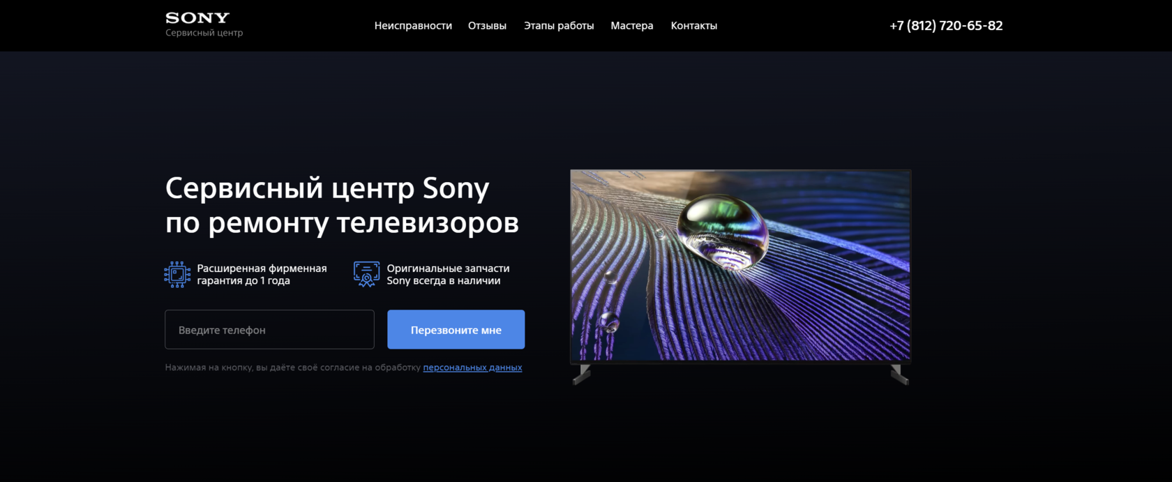Click the 'Оригинальные запчасти Sony всегда в наличии' text
The height and width of the screenshot is (482, 1172).
point(448,274)
